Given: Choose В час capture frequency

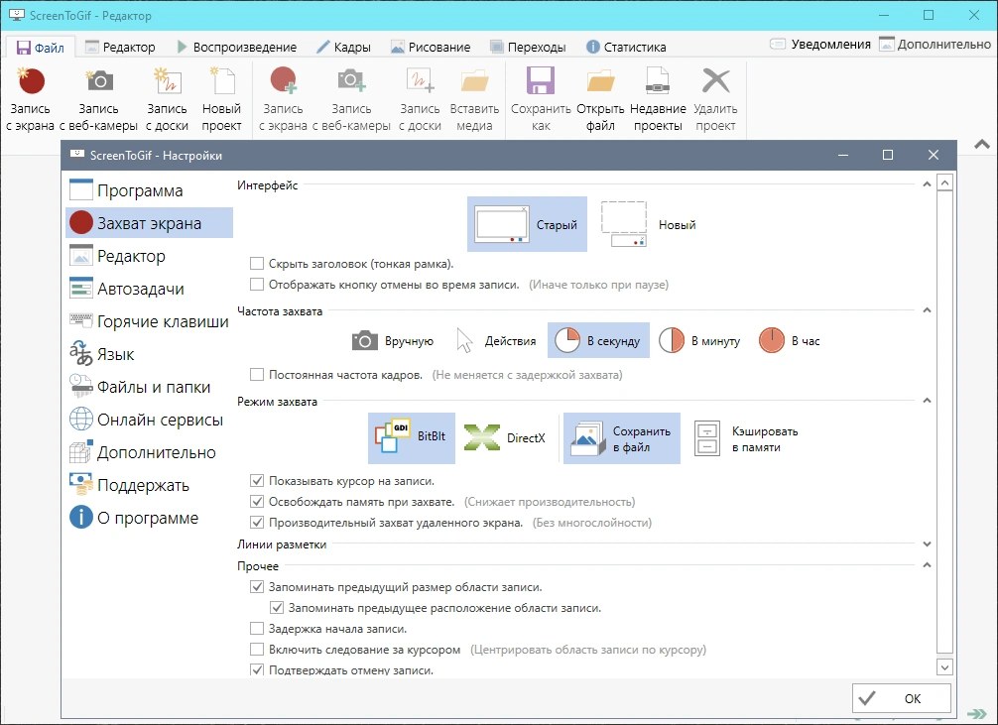Looking at the screenshot, I should (x=790, y=340).
